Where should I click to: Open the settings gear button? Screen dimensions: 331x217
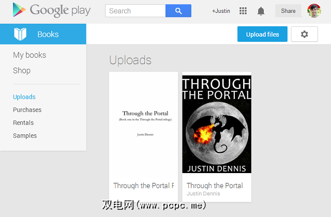(x=304, y=34)
